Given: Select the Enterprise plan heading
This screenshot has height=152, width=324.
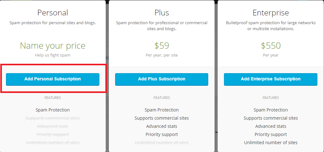Looking at the screenshot, I should pyautogui.click(x=271, y=13).
